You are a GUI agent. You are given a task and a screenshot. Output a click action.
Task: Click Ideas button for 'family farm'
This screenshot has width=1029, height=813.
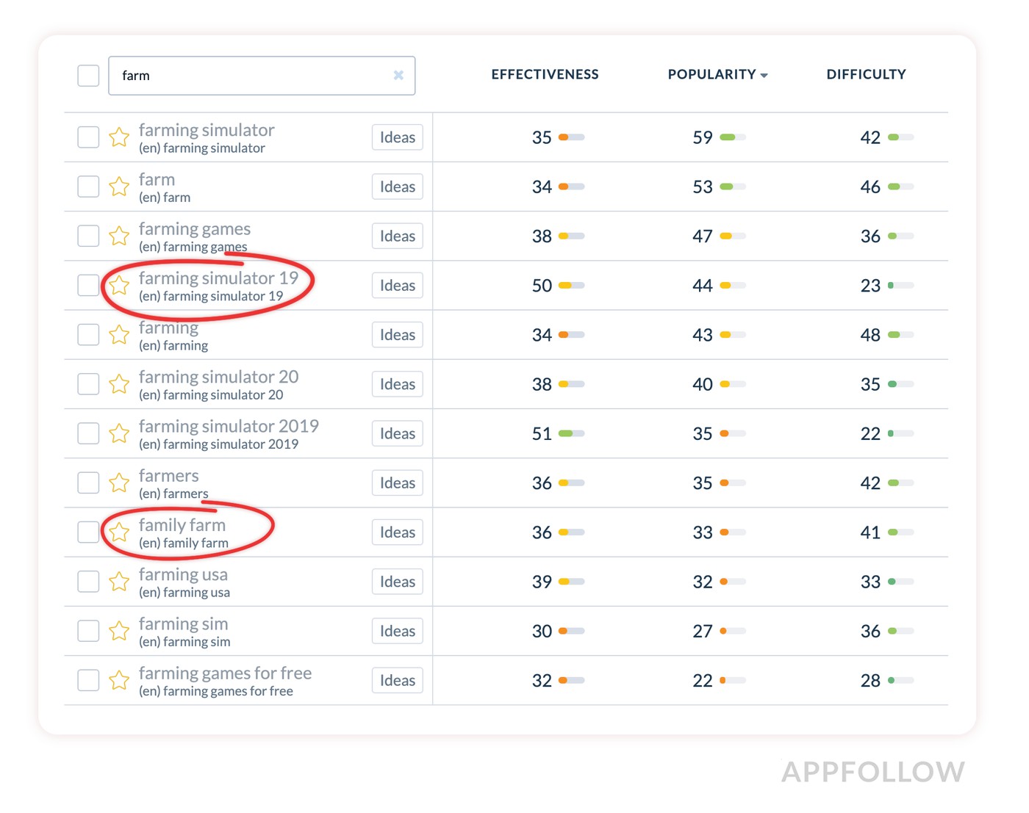coord(397,532)
